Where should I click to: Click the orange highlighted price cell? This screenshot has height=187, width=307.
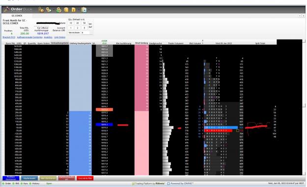click(x=104, y=110)
